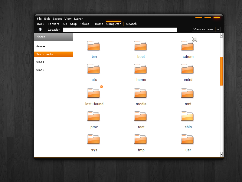The width and height of the screenshot is (242, 182).
Task: Click the sbin folder name label
Action: coord(188,127)
